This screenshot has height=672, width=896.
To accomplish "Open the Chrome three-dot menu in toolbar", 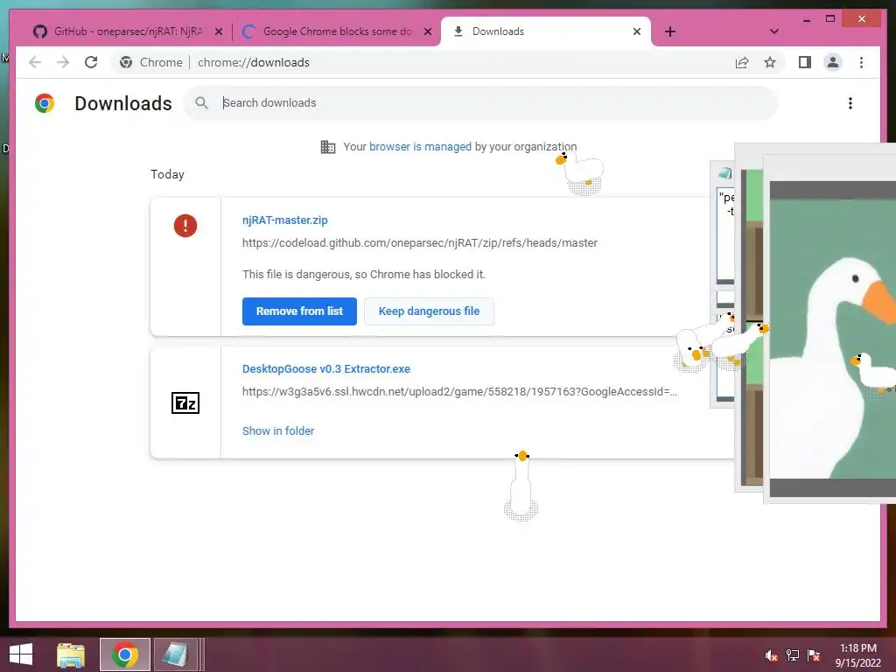I will click(x=861, y=62).
